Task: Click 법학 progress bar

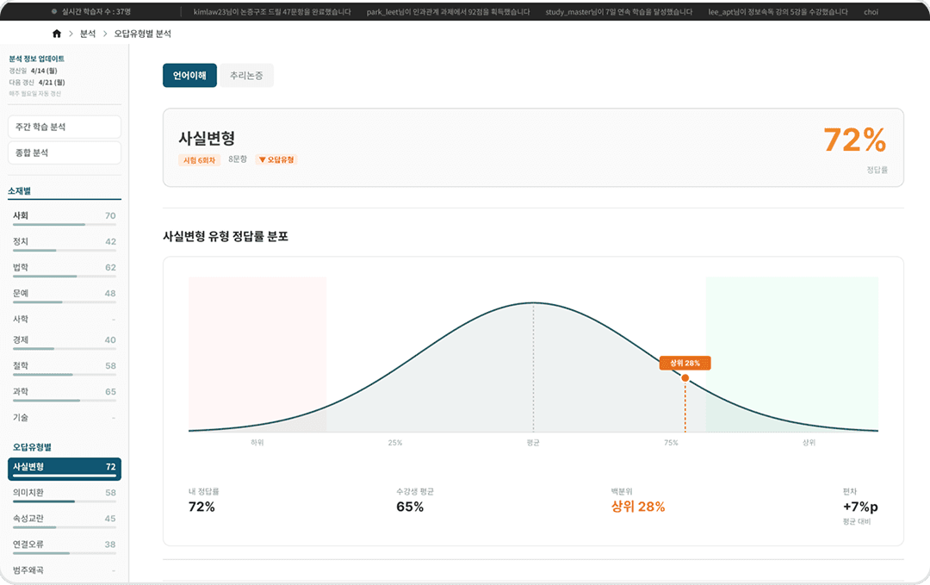Action: pyautogui.click(x=65, y=277)
